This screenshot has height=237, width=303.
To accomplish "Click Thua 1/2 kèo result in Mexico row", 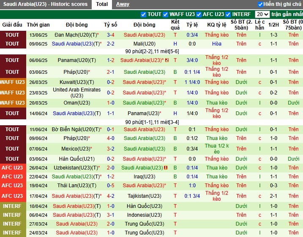I will tap(217, 149).
